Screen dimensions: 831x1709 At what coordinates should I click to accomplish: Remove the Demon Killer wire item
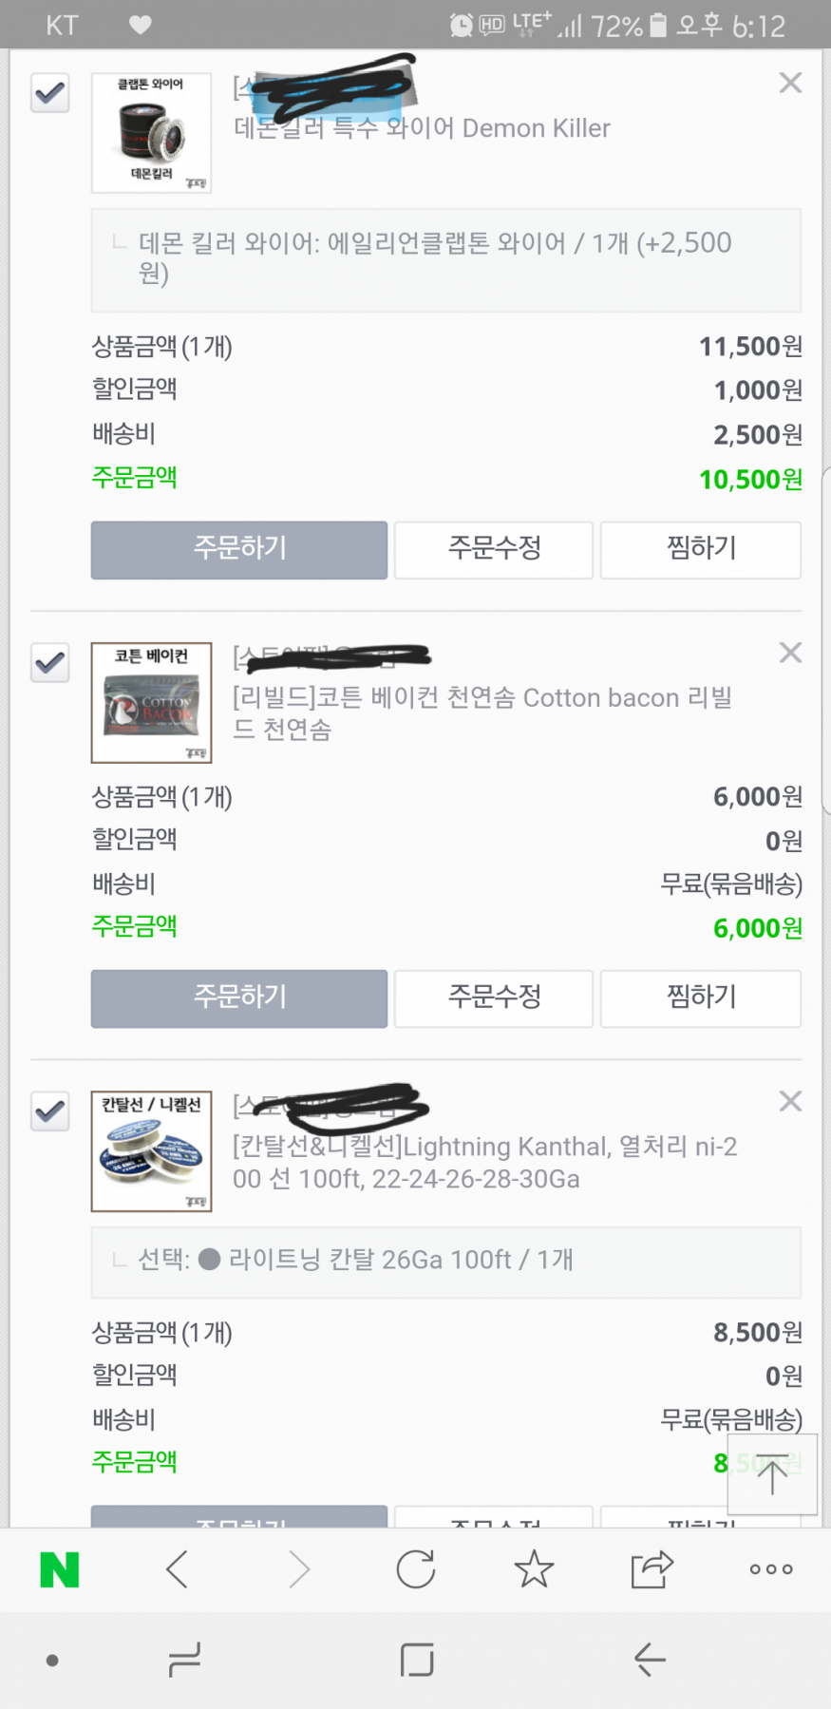[790, 84]
